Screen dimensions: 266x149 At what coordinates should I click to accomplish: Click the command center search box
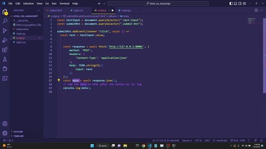pos(158,4)
